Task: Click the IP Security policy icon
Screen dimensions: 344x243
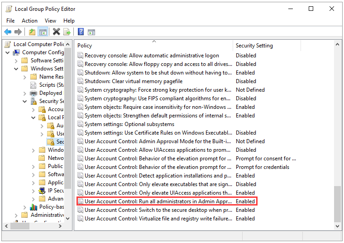Action: coord(42,191)
